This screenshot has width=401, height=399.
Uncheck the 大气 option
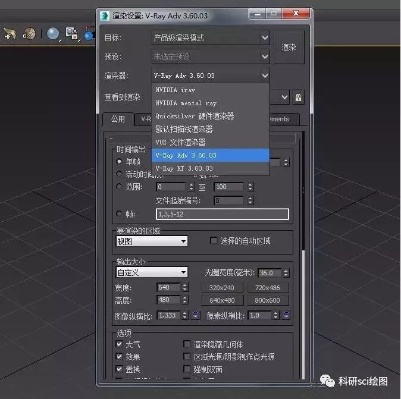pyautogui.click(x=119, y=344)
